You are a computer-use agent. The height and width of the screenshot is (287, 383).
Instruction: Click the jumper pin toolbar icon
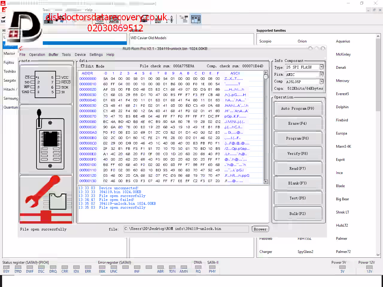(171, 19)
